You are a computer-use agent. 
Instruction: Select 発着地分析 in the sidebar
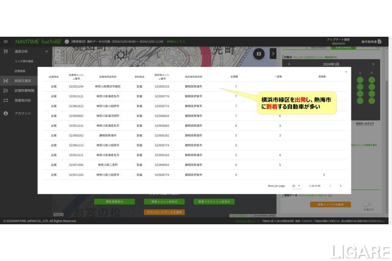click(x=23, y=100)
